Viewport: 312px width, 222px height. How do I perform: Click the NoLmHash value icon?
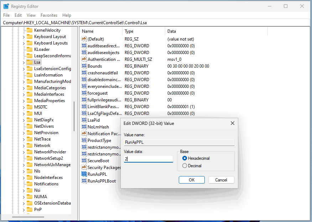pos(84,127)
